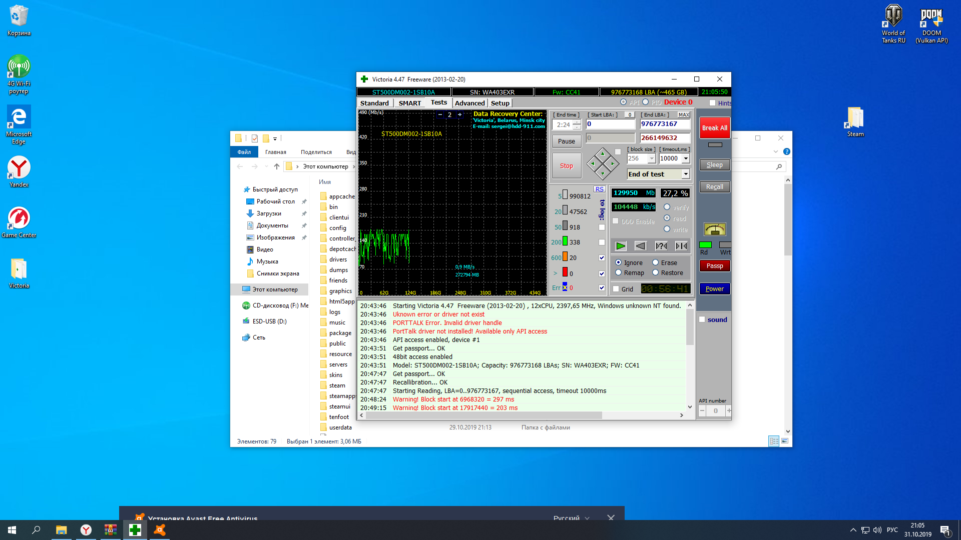Click the red block color indicator
Viewport: 961px width, 540px height.
565,272
